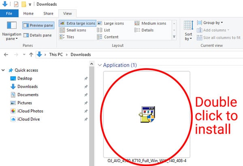Open the Navigation pane dropdown button
This screenshot has width=243, height=166.
coord(11,32)
